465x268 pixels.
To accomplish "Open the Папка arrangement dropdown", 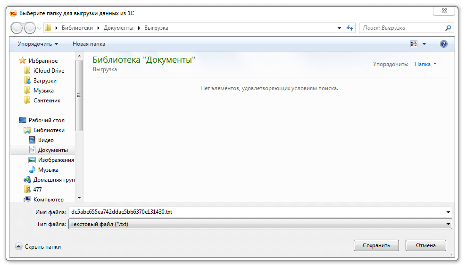I will [x=425, y=64].
